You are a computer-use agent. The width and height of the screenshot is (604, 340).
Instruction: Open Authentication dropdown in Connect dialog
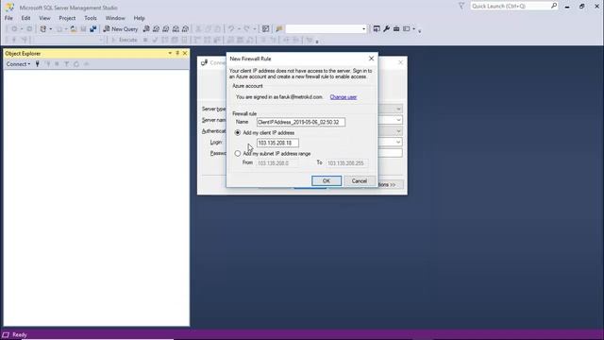point(398,131)
